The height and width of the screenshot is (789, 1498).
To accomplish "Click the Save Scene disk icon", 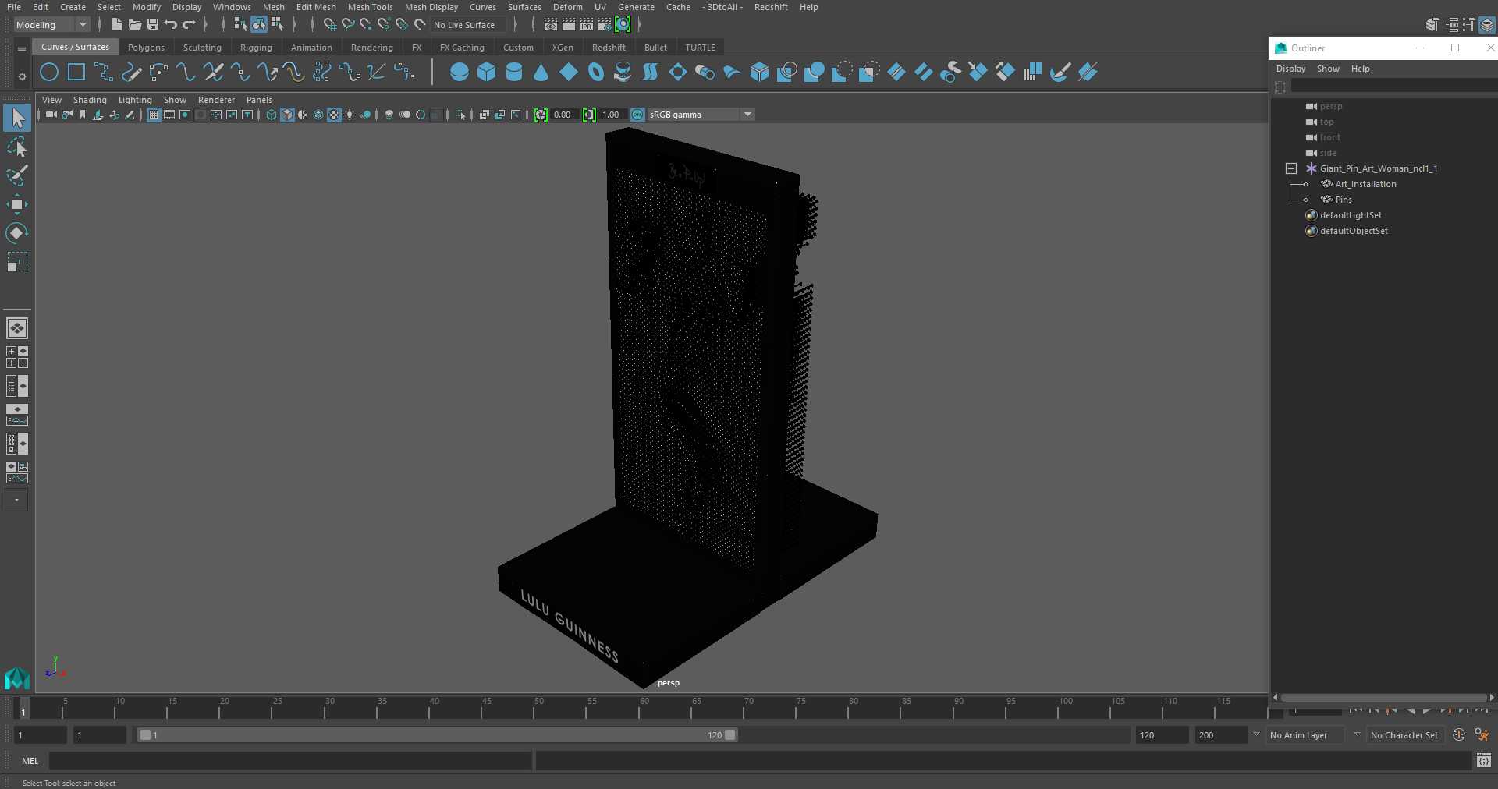I will [x=152, y=25].
